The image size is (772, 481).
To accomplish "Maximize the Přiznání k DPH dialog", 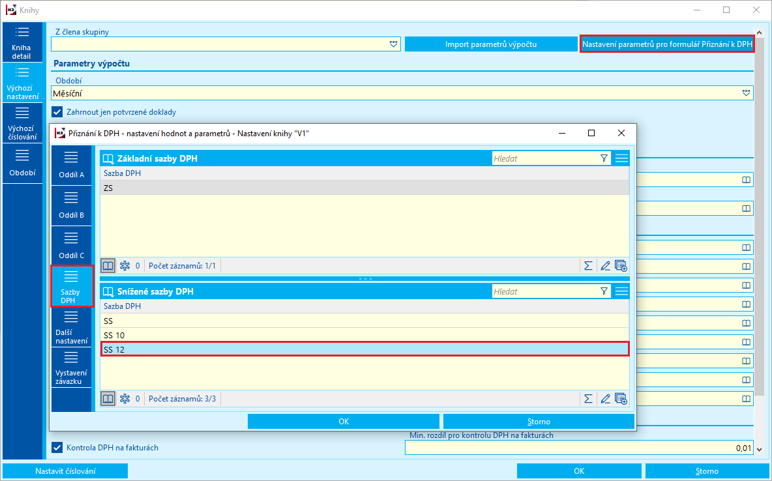I will [591, 134].
